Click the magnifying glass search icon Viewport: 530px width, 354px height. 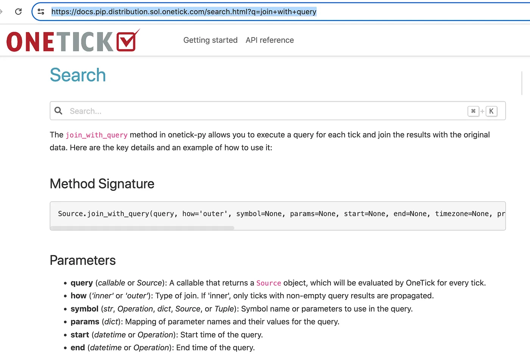[59, 111]
